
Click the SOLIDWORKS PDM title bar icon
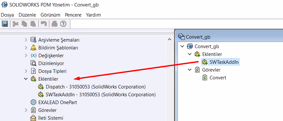5,5
